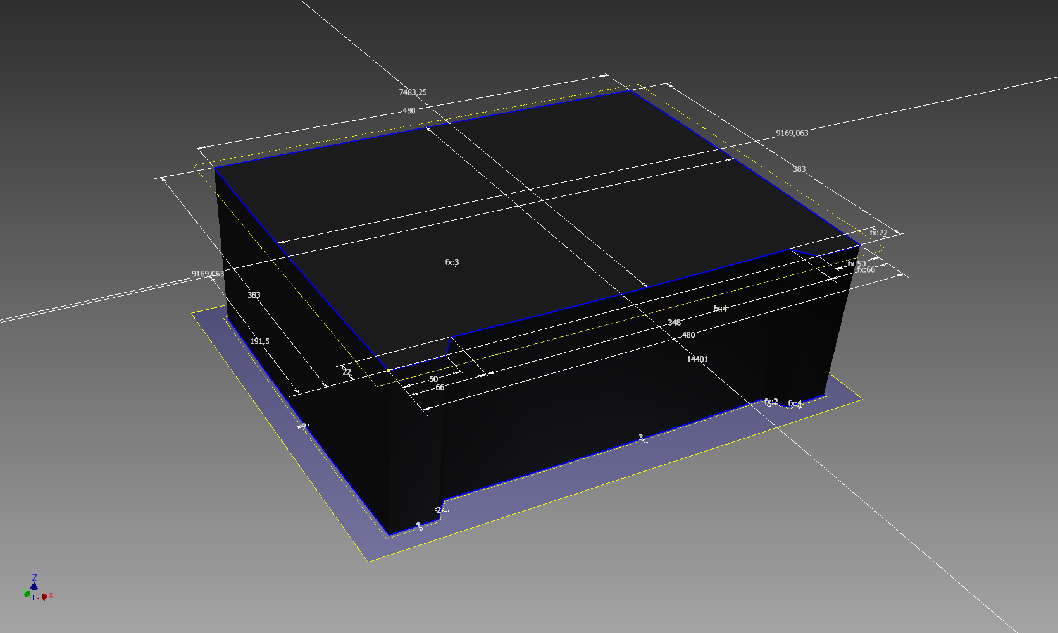The width and height of the screenshot is (1058, 633).
Task: Pick the 22 dimension value
Action: click(347, 372)
